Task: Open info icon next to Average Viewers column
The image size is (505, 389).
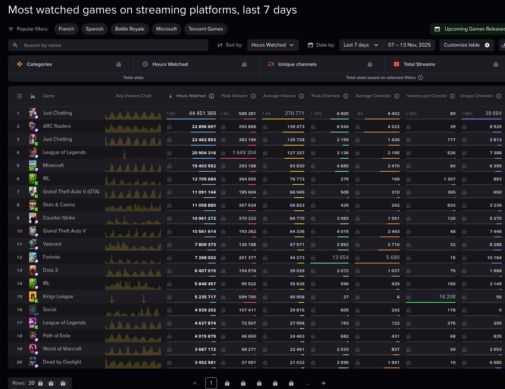Action: click(301, 96)
